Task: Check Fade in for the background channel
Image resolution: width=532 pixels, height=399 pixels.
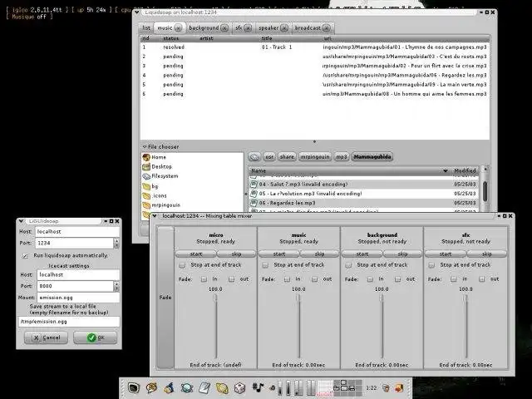Action: [370, 279]
